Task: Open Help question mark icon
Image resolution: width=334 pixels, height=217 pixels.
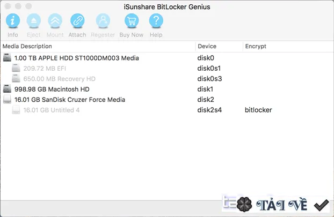Action: tap(156, 20)
